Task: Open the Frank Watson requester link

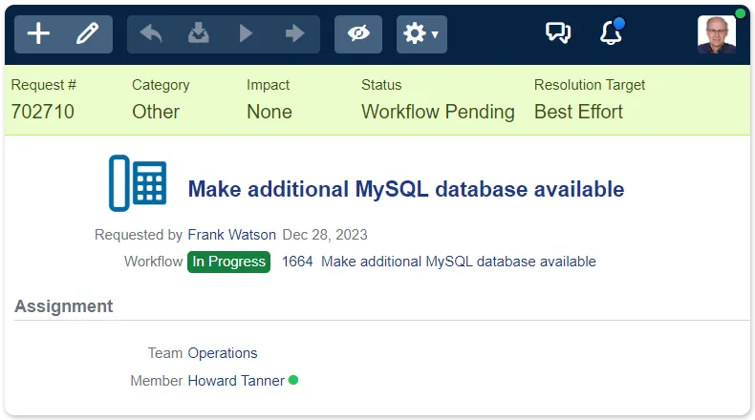Action: click(x=231, y=235)
